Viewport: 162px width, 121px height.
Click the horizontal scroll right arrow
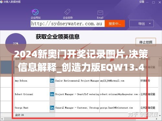tap(157, 119)
